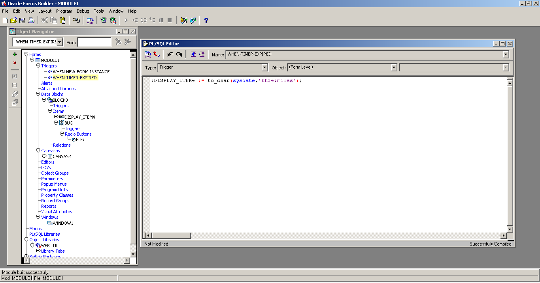Click the editor horizontal scrollbar thumb
Screen dimensions: 540x283
coord(171,235)
